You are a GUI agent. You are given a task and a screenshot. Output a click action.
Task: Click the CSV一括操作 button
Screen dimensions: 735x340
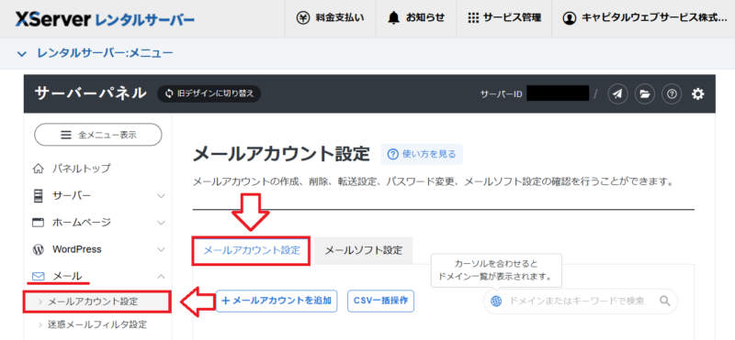coord(381,301)
